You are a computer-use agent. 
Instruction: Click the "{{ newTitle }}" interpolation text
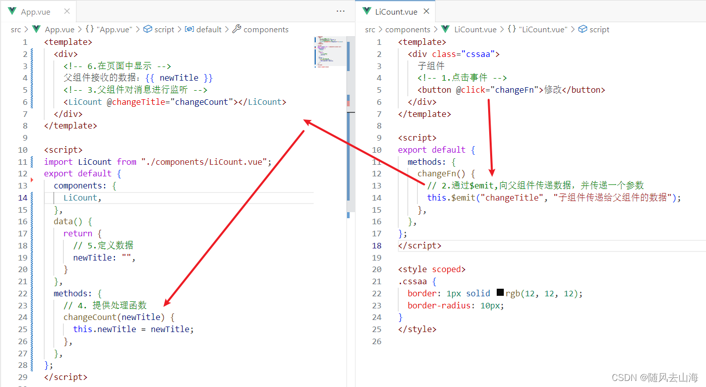179,78
